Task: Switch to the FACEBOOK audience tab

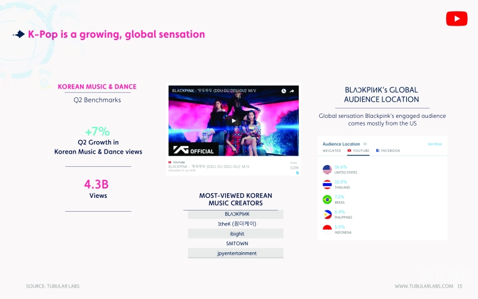Action: point(388,151)
